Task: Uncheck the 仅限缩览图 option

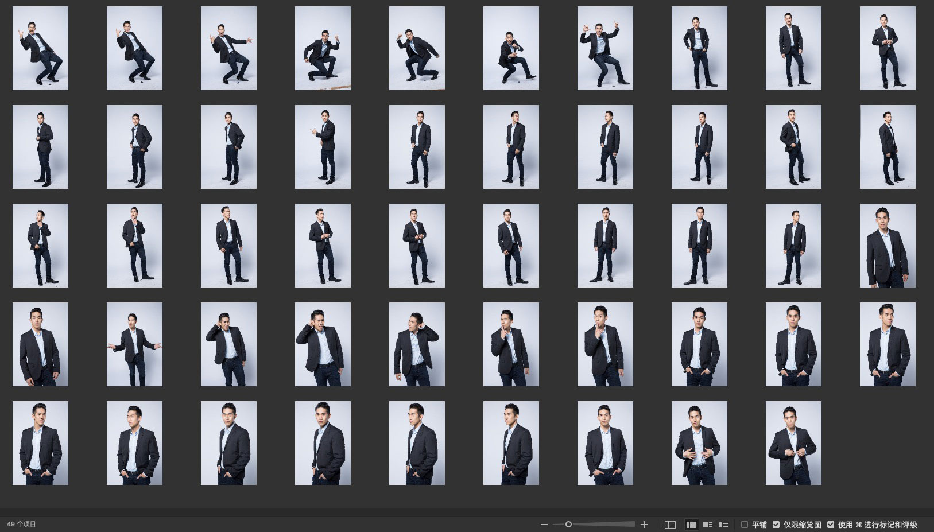Action: (776, 525)
